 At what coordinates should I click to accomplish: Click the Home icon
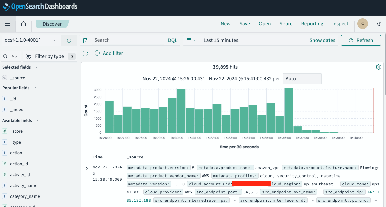click(23, 24)
